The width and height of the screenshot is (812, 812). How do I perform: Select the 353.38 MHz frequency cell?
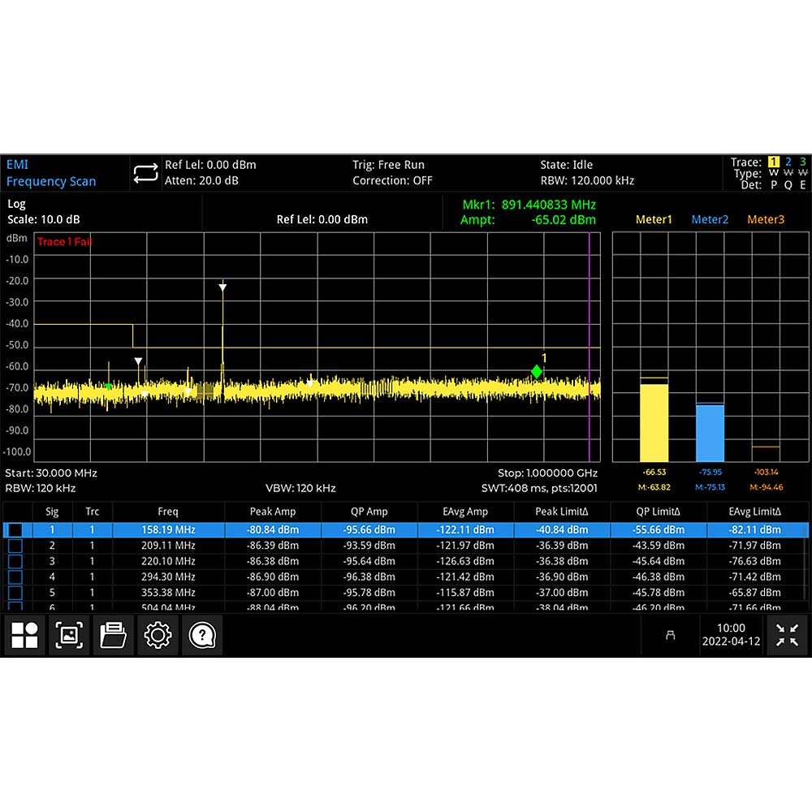pos(168,593)
